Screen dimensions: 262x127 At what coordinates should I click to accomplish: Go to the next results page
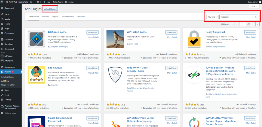pyautogui.click(x=253, y=24)
